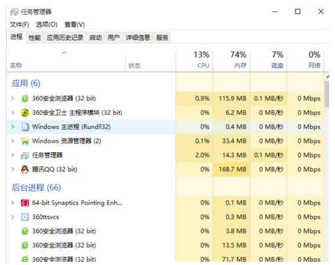Expand the 腾讯QQ process tree
Image resolution: width=335 pixels, height=265 pixels.
click(12, 169)
